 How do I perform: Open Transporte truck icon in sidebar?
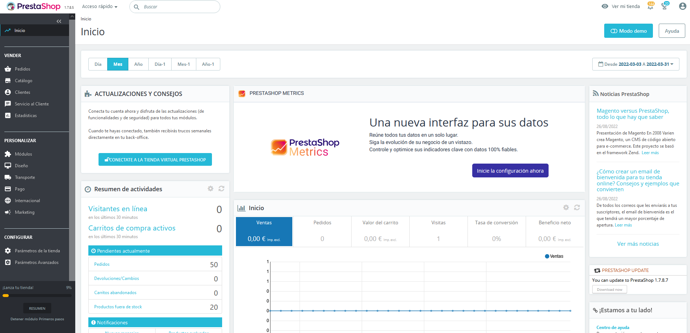8,177
